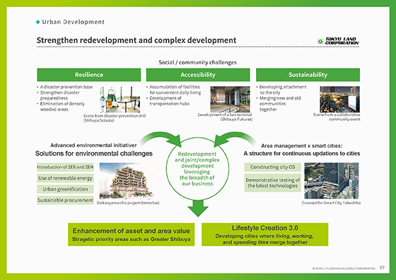The height and width of the screenshot is (280, 396).
Task: Click 'Elimination of densely wooded areas' bullet
Action: 62,107
